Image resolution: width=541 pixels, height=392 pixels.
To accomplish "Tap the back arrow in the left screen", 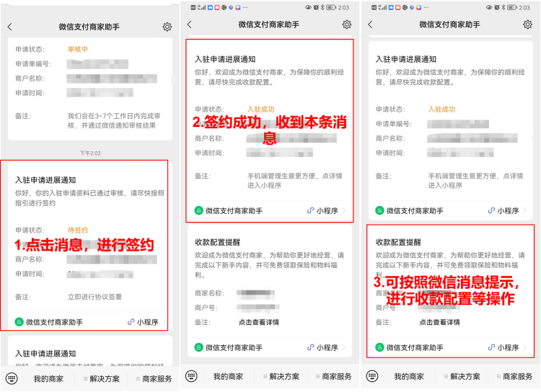I will coord(10,27).
